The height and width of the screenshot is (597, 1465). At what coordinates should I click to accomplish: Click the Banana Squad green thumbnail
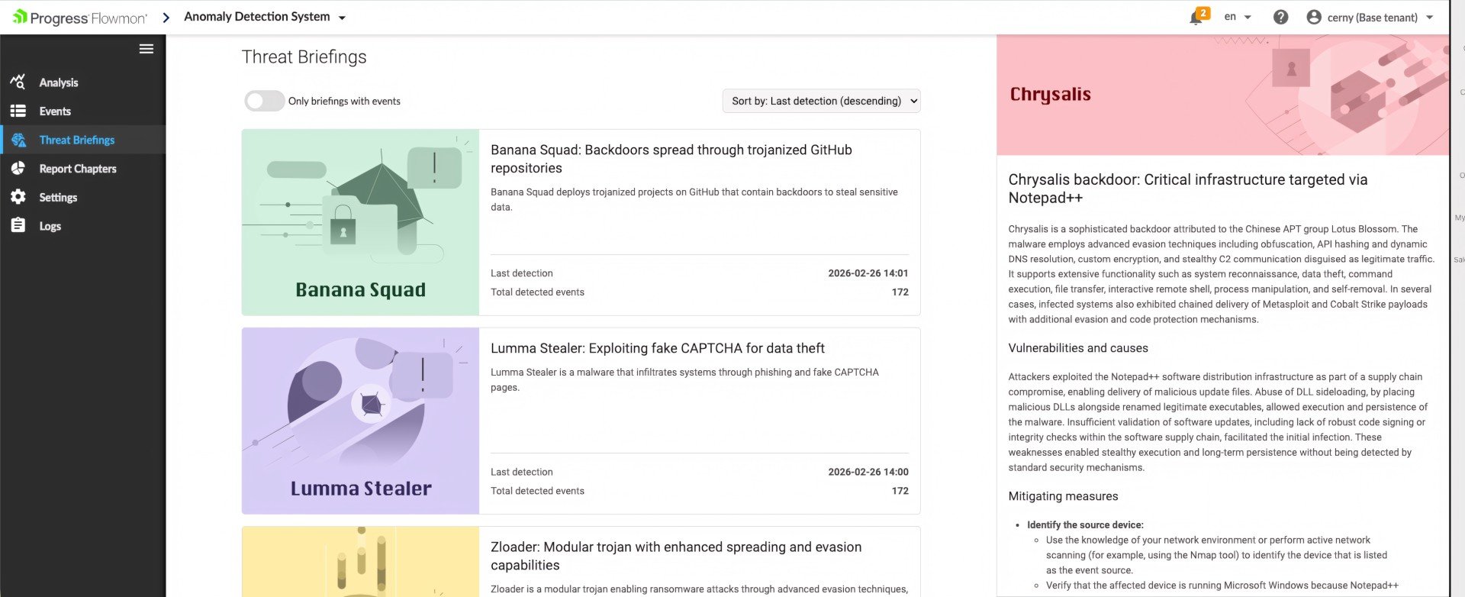tap(360, 222)
